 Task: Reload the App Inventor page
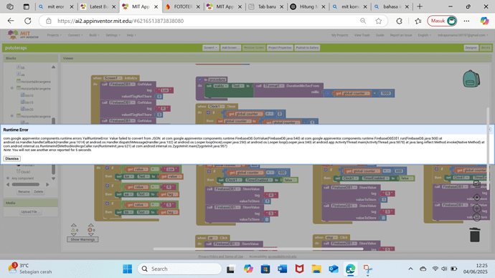click(28, 21)
